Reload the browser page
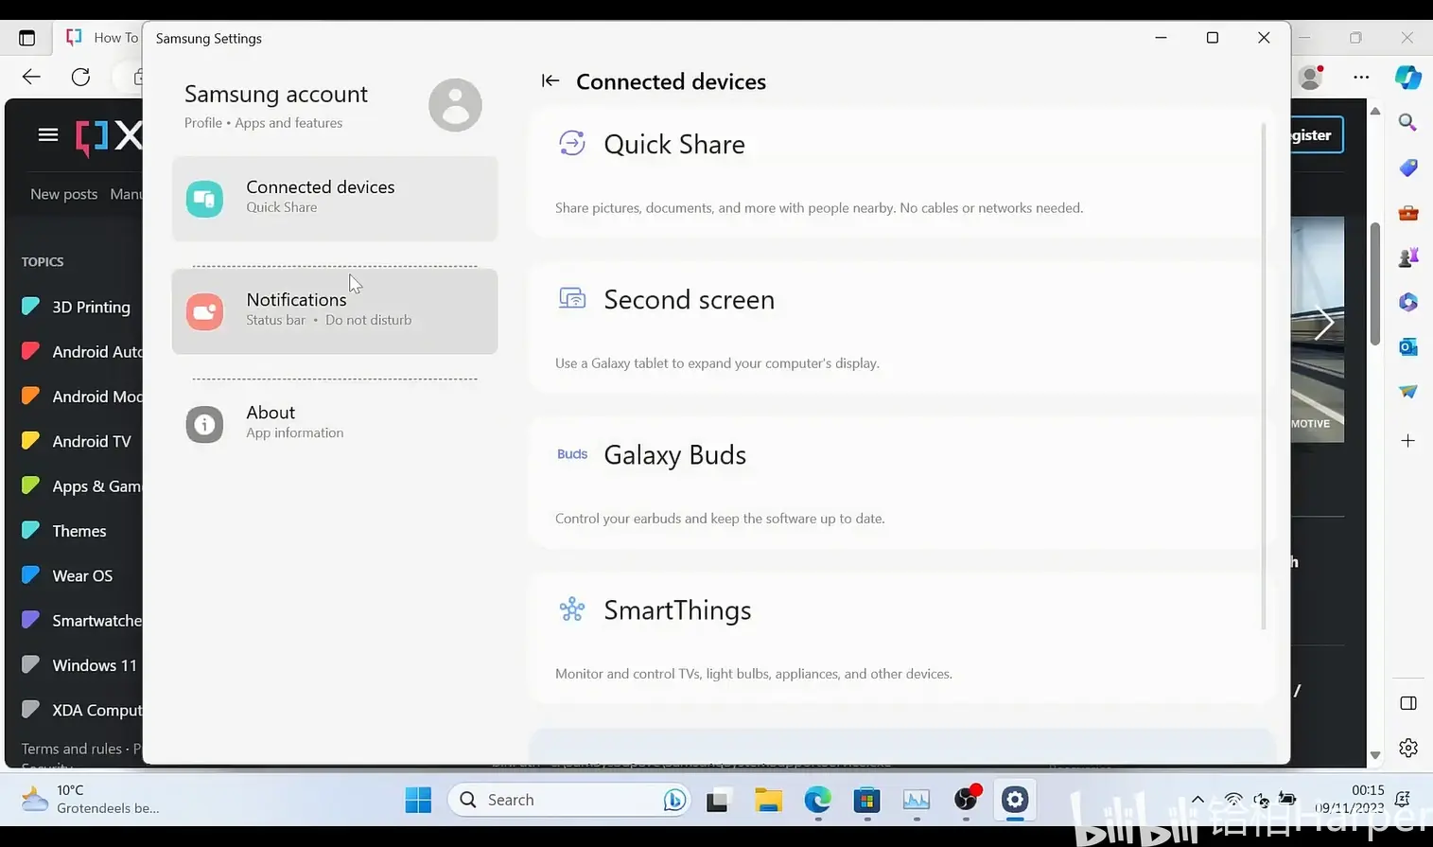This screenshot has height=847, width=1433. [x=81, y=77]
